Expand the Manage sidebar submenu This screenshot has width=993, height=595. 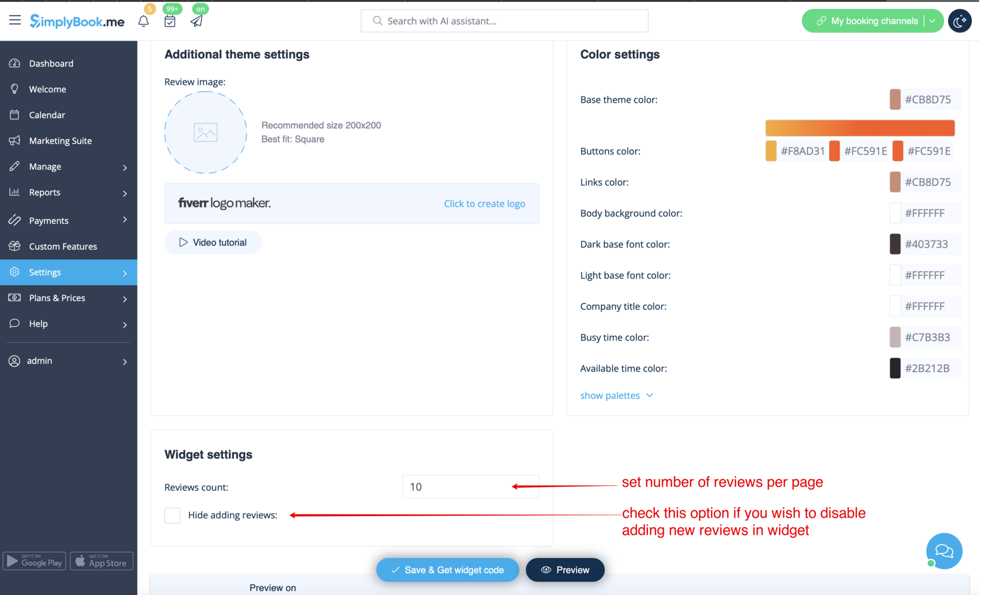[x=68, y=167]
